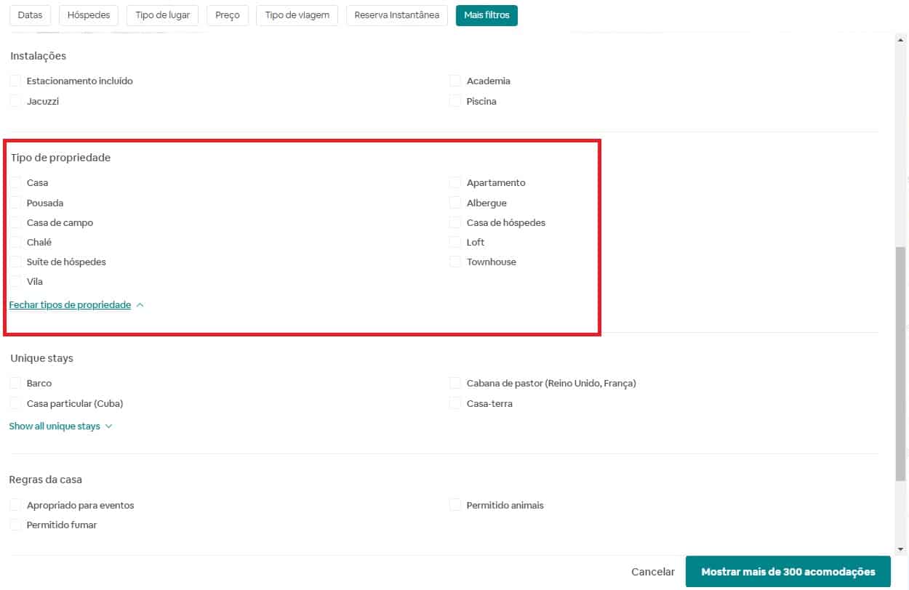
Task: Tick Permitido fumar checkbox
Action: [15, 525]
